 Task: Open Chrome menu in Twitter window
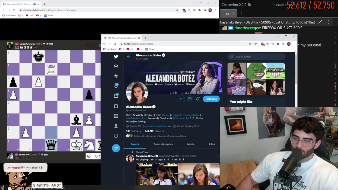point(294,44)
